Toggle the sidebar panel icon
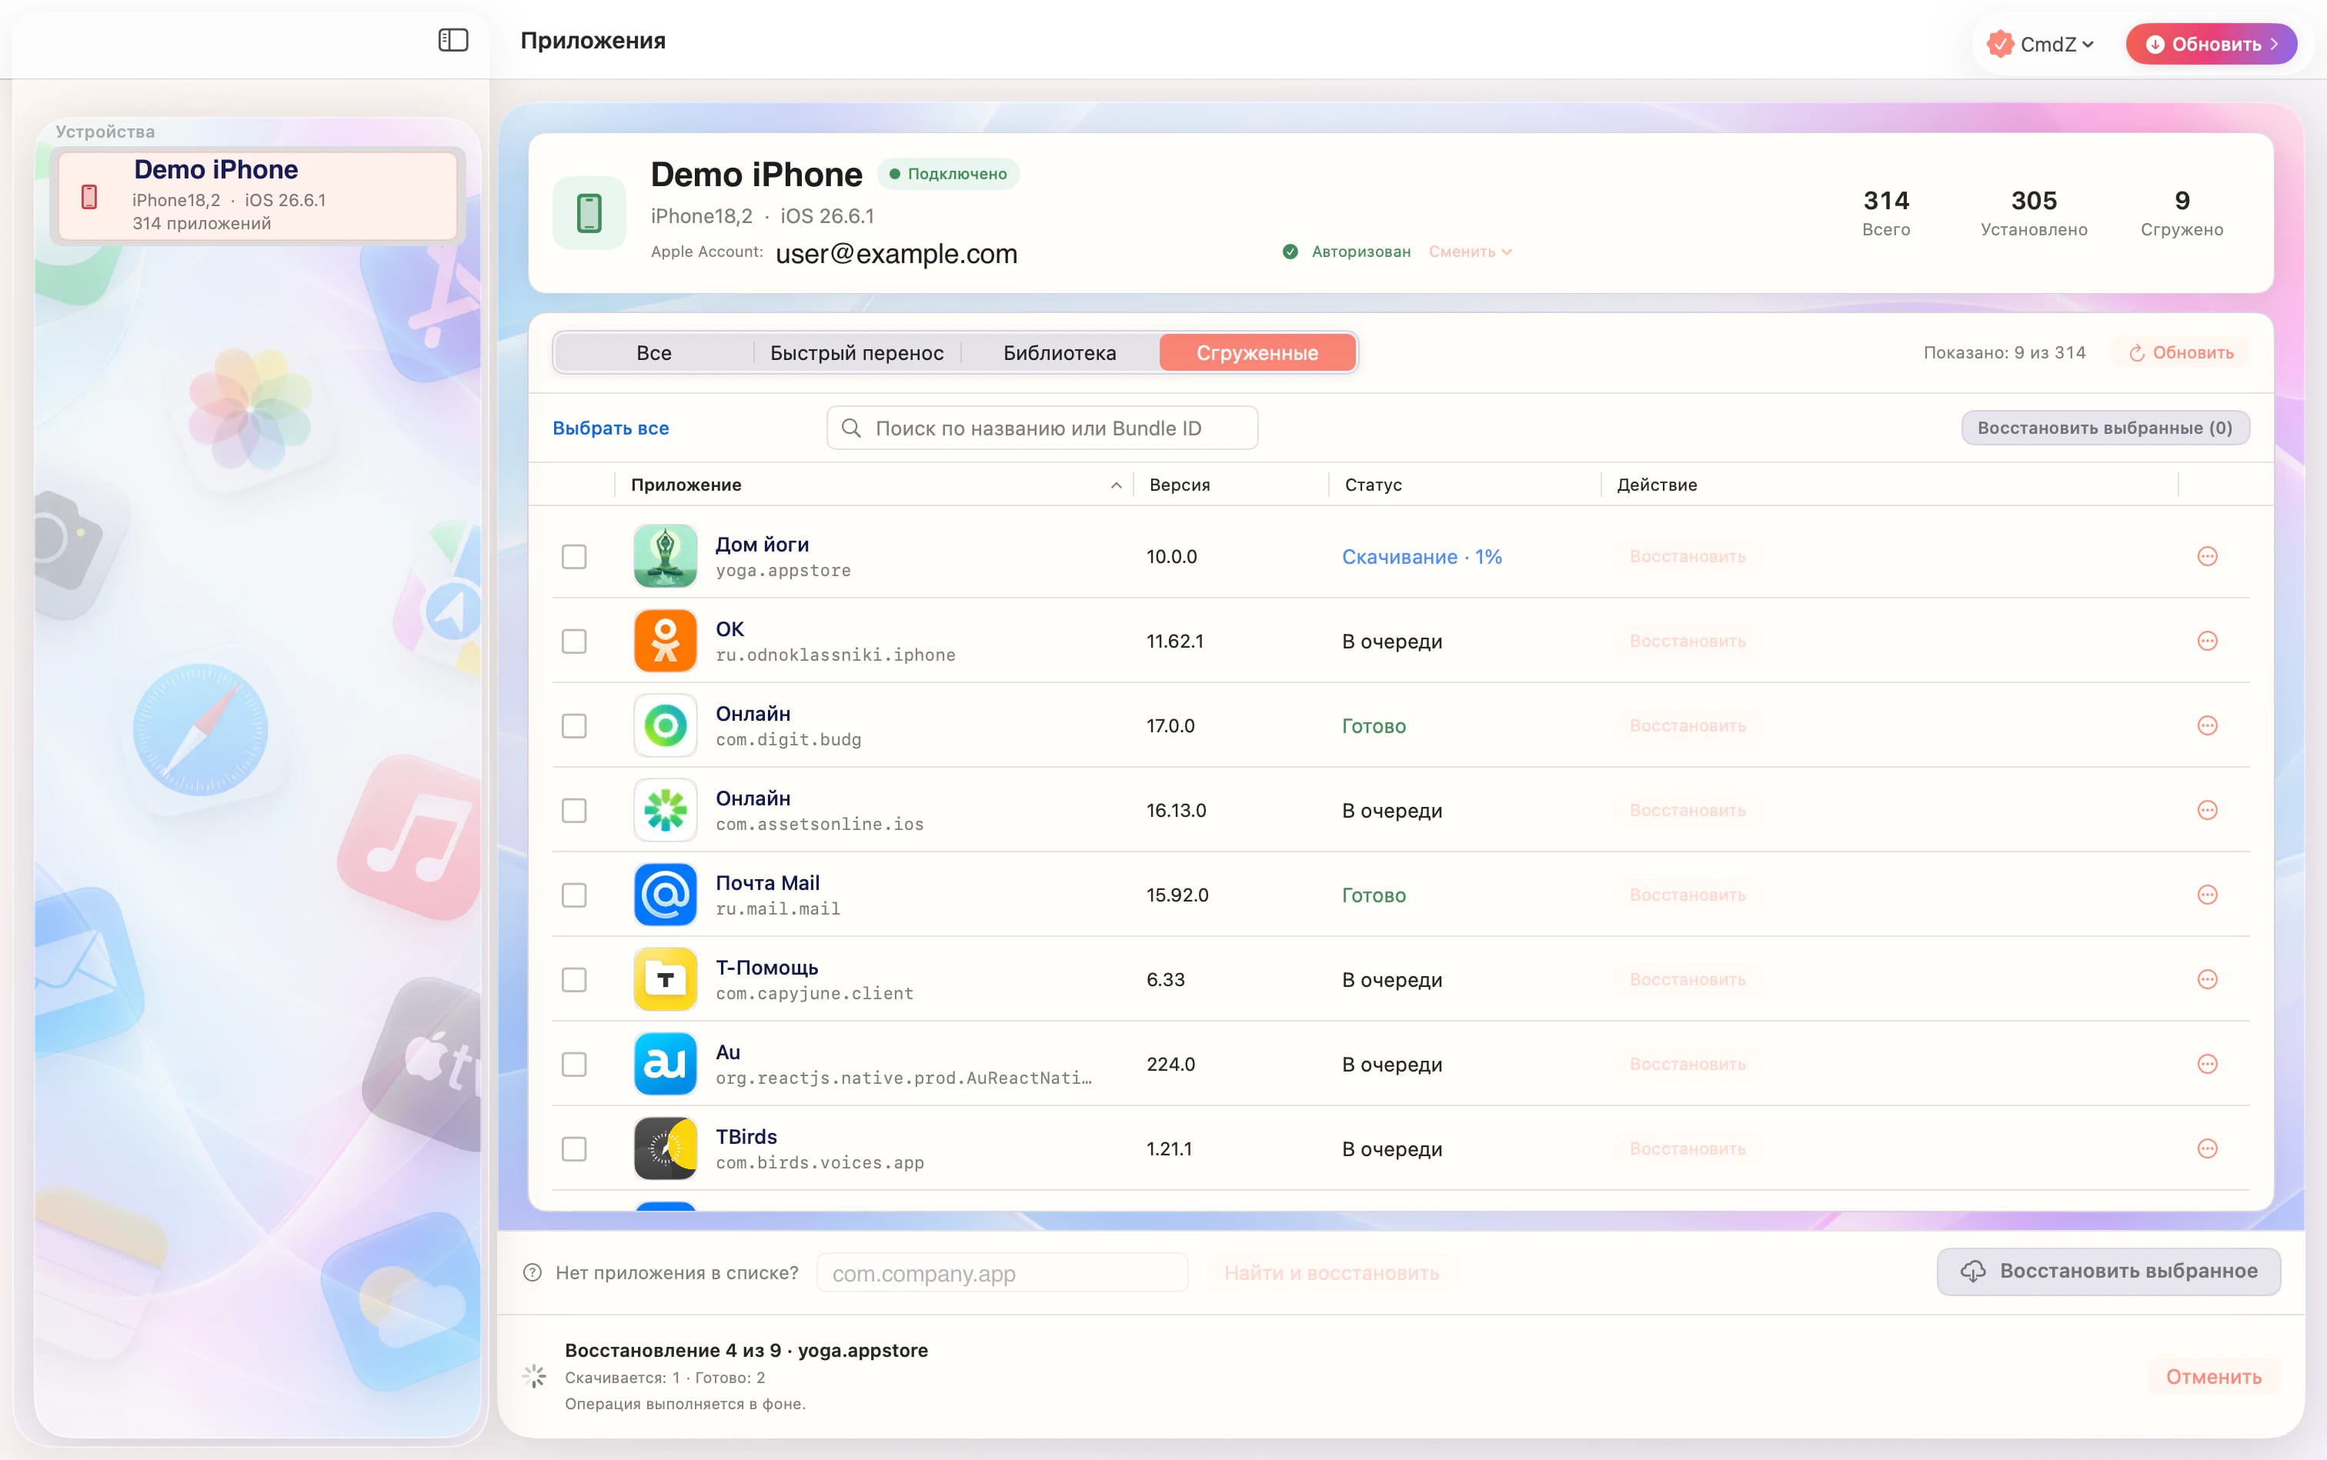 [x=453, y=39]
